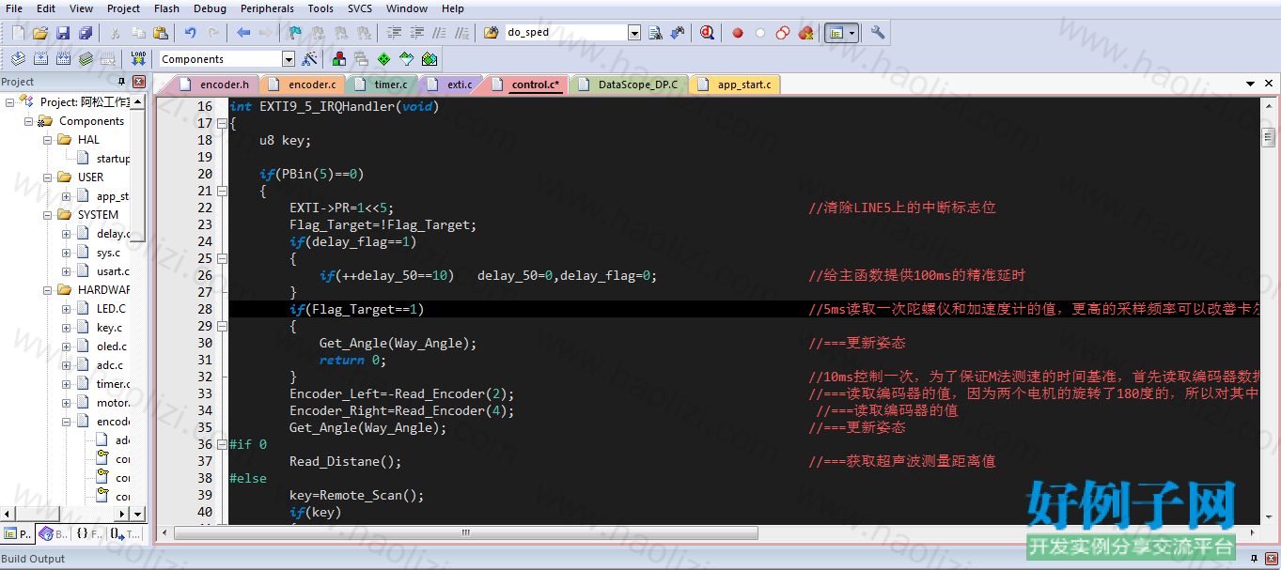This screenshot has height=570, width=1281.
Task: Select adc.c in project tree
Action: (x=109, y=365)
